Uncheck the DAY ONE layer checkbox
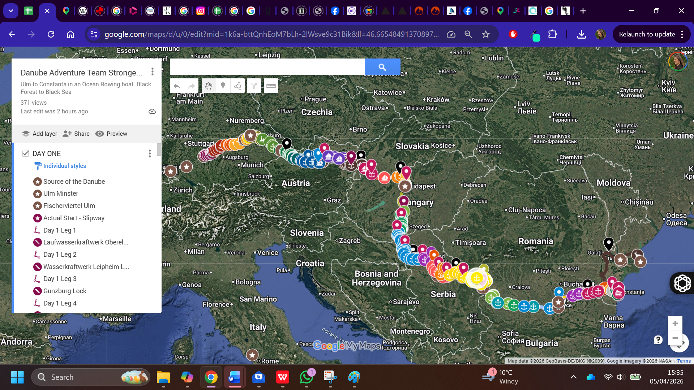 26,153
